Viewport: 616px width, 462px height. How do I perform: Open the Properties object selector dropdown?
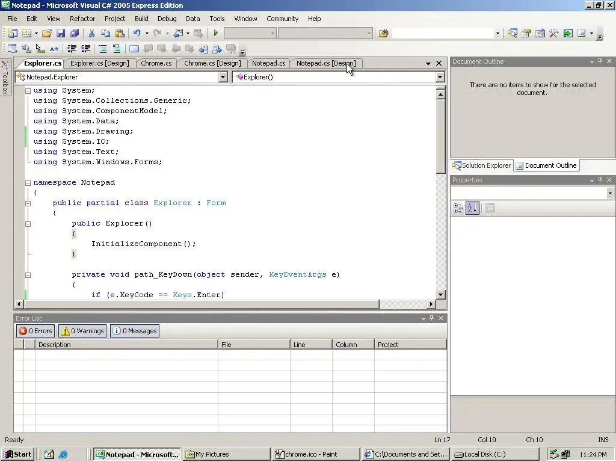(610, 193)
